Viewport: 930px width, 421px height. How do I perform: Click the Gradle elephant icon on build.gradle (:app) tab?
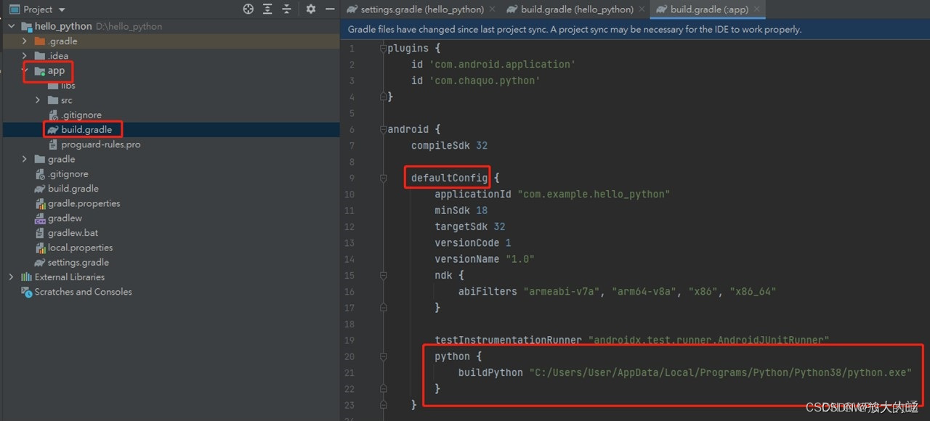(661, 10)
